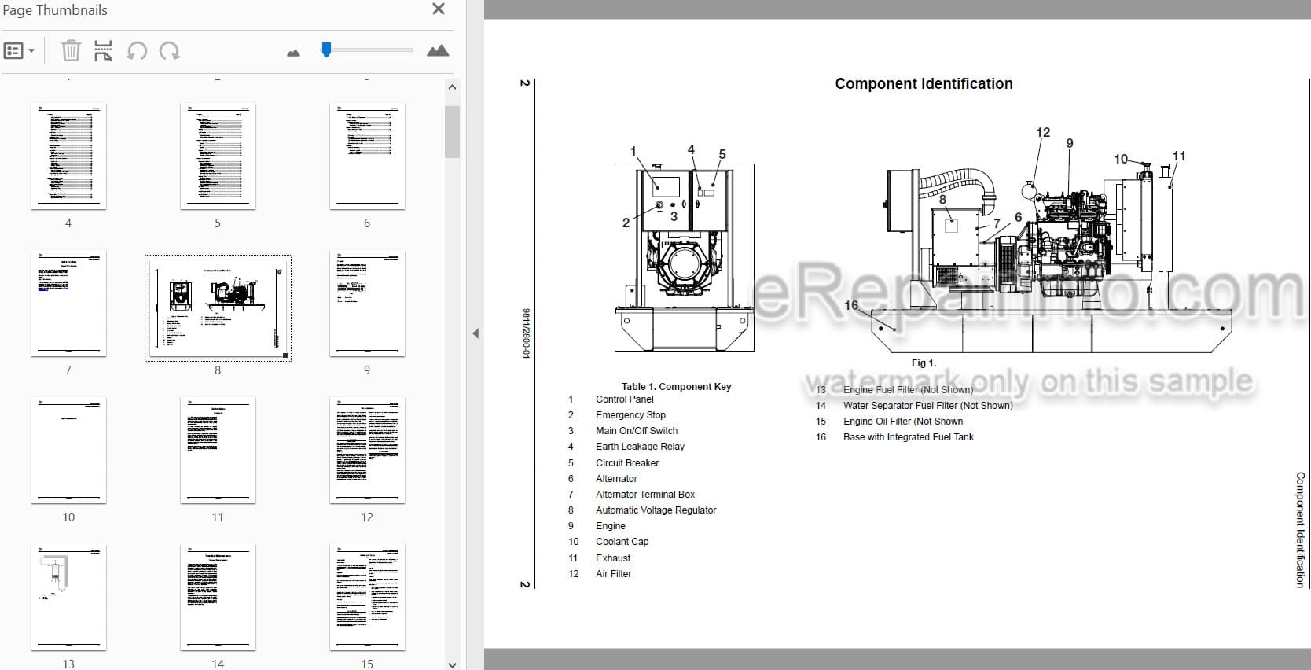This screenshot has height=670, width=1311.
Task: Click 'Earth Leakage Relay' entry
Action: [x=640, y=446]
